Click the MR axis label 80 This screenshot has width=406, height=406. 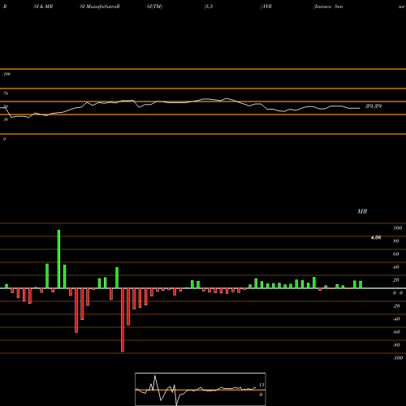point(396,241)
